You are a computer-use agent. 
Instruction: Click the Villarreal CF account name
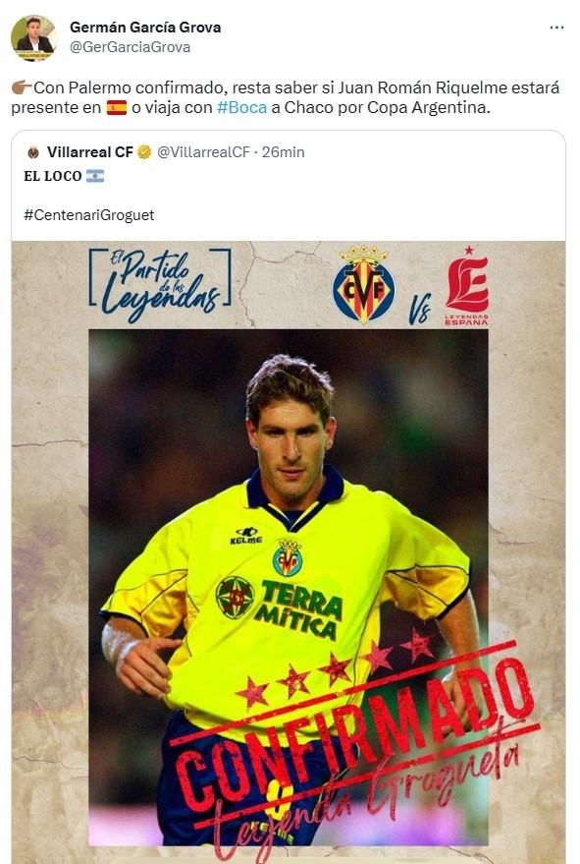90,152
